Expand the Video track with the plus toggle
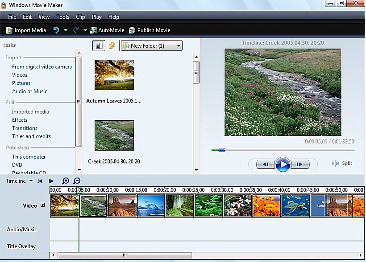Image resolution: width=366 pixels, height=262 pixels. (42, 205)
